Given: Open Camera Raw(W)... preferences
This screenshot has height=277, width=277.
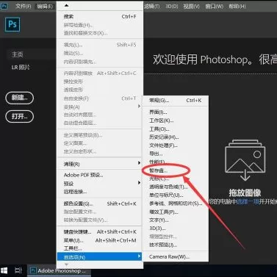Looking at the screenshot, I should pos(176,256).
